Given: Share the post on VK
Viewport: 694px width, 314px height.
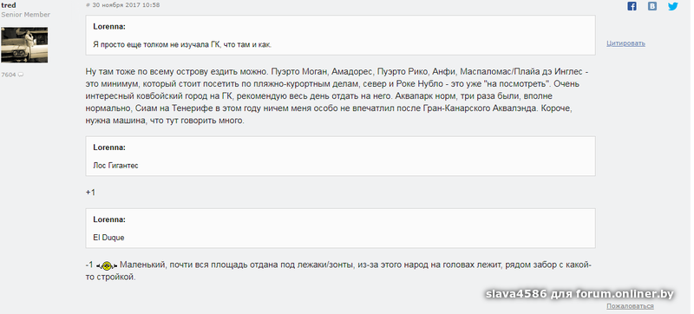Looking at the screenshot, I should [x=652, y=6].
